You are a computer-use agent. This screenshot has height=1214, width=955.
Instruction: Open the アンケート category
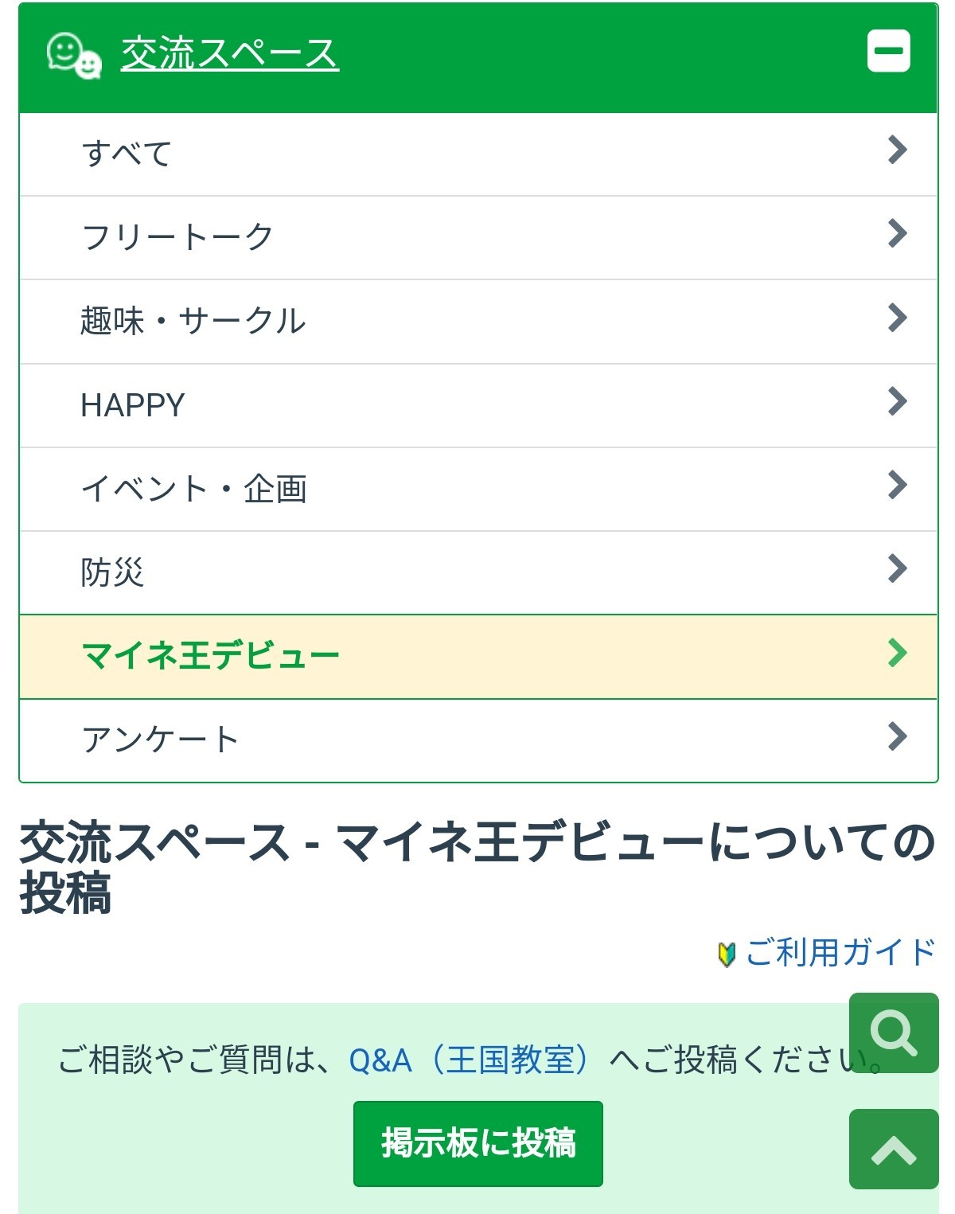pos(160,740)
